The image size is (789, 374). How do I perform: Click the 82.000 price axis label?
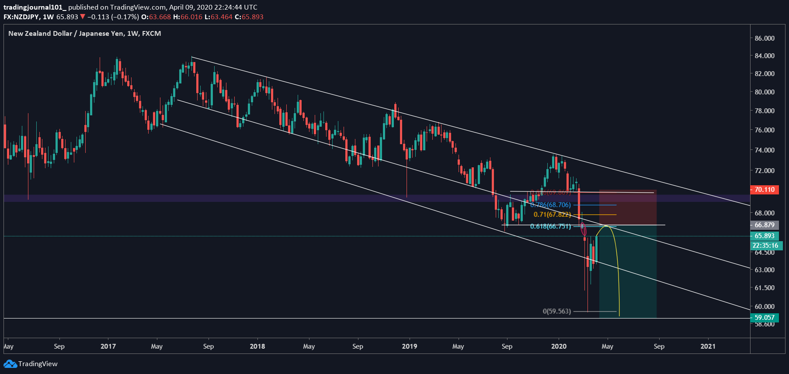[765, 74]
